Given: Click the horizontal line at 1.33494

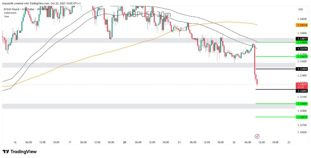Looking at the screenshot, I should click(x=273, y=69).
